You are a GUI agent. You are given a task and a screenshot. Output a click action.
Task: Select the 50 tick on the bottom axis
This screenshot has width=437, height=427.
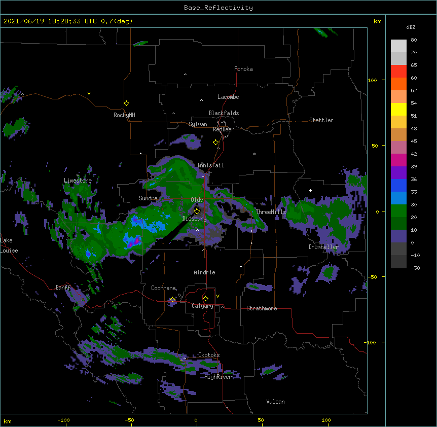[261, 420]
